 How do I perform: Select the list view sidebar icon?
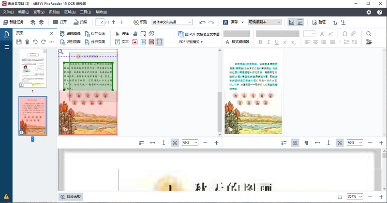[6, 47]
